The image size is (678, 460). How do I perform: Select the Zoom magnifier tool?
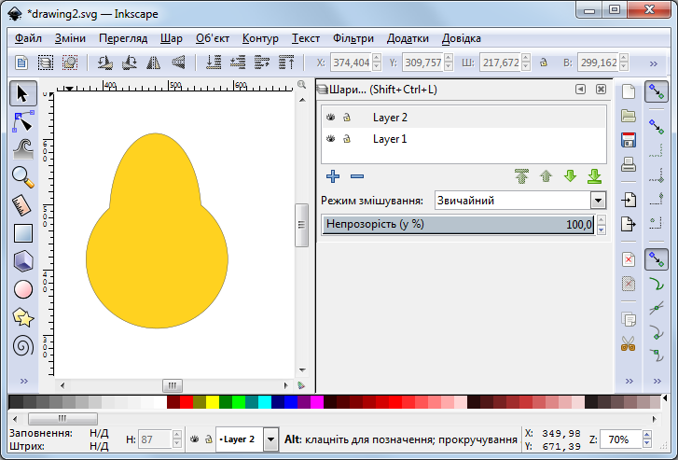[23, 175]
